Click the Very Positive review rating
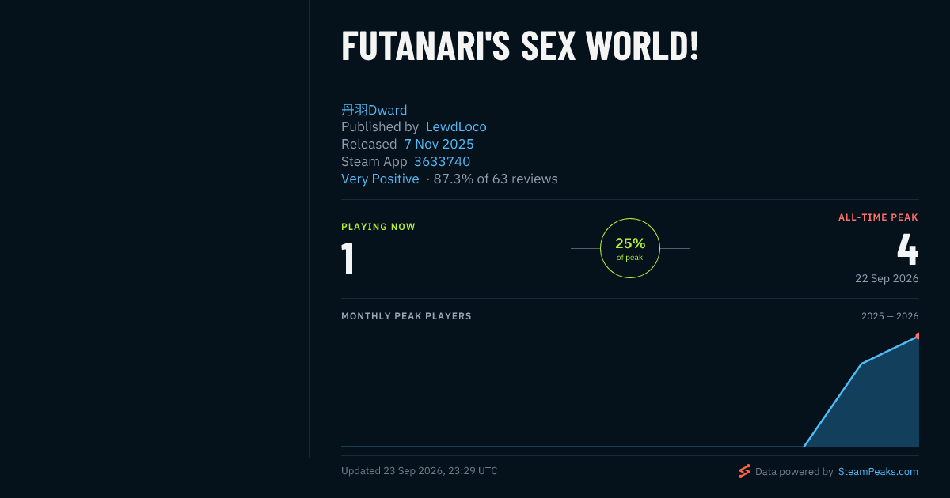The height and width of the screenshot is (498, 950). (x=380, y=179)
